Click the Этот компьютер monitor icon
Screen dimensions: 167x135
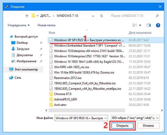coord(11,69)
